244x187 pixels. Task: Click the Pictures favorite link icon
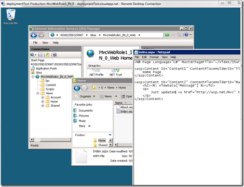tap(75, 116)
